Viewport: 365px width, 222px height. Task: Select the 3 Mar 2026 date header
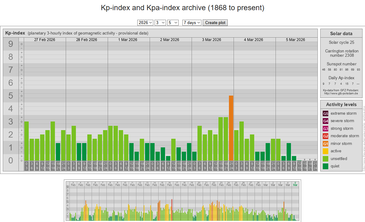pos(212,40)
